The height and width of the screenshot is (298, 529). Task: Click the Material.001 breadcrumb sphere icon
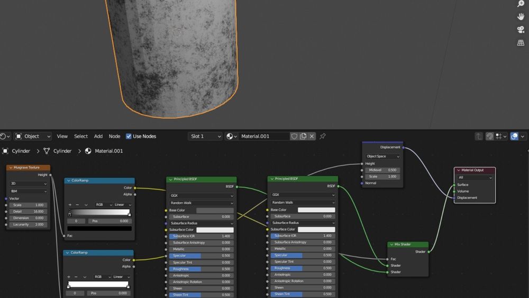point(88,151)
